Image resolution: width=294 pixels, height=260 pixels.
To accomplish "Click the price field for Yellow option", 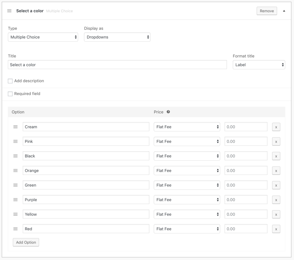I will pos(246,214).
